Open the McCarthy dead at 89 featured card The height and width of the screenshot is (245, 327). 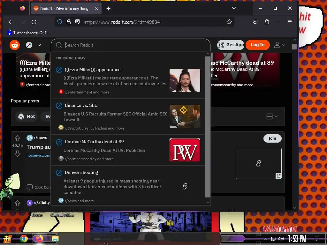(245, 71)
